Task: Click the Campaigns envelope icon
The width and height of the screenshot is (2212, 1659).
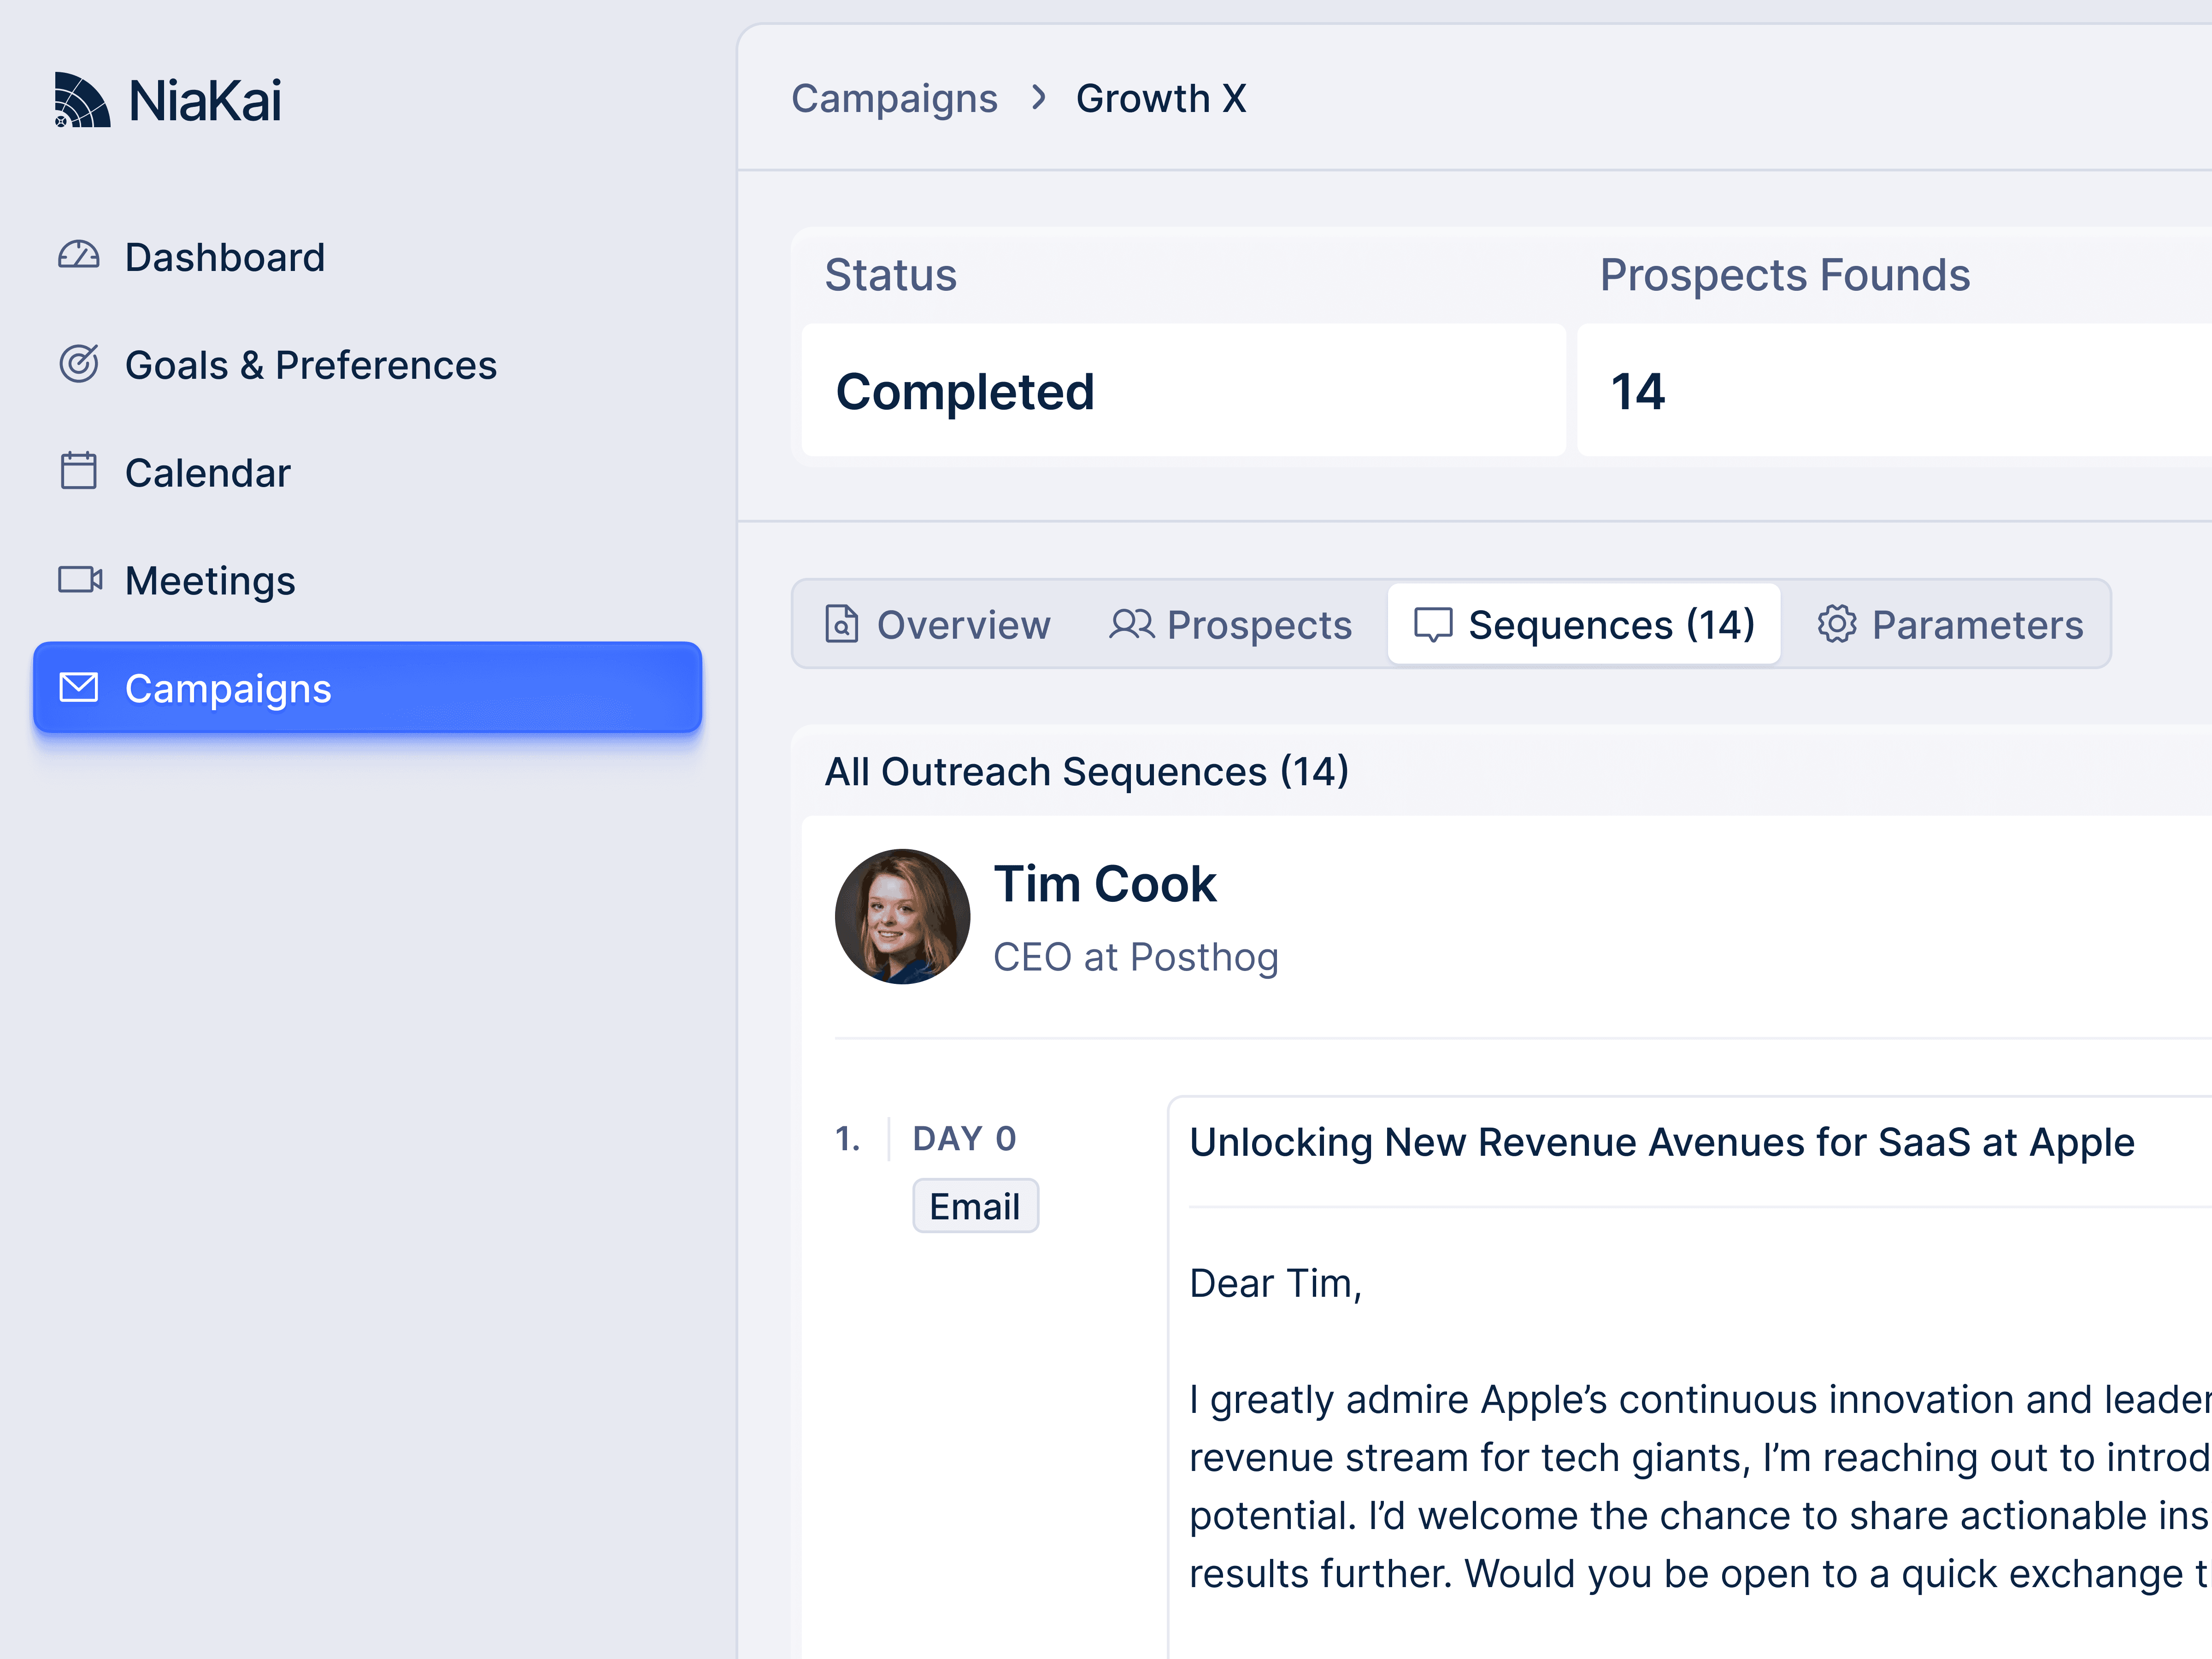Action: click(78, 688)
